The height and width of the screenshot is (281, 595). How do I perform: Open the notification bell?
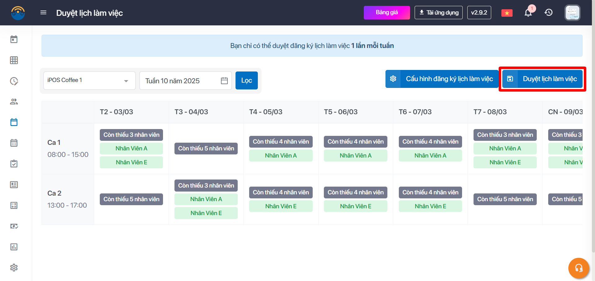[x=528, y=13]
